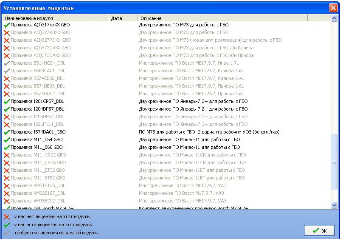Image resolution: width=340 pixels, height=239 pixels.
Task: Click the red X icon beside Прошивка A(I)373DAXX GBO
Action: [x=7, y=56]
